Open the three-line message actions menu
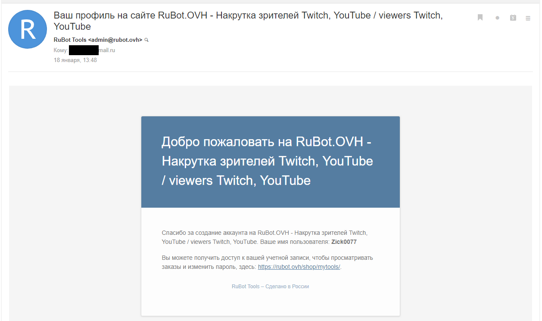The image size is (542, 321). [x=528, y=18]
